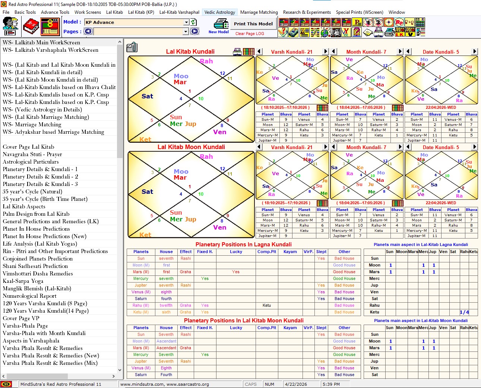Click the screen number 8 layout icon
The image size is (481, 388).
click(50, 26)
